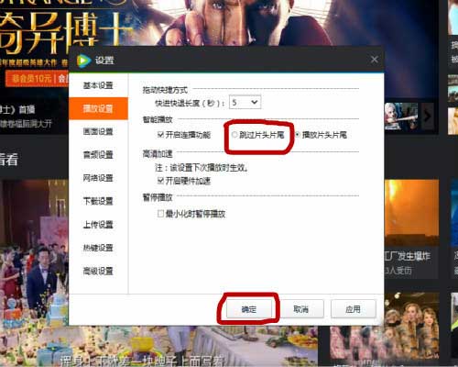This screenshot has height=367, width=458.
Task: Open the 音频设置 tab
Action: click(x=98, y=155)
